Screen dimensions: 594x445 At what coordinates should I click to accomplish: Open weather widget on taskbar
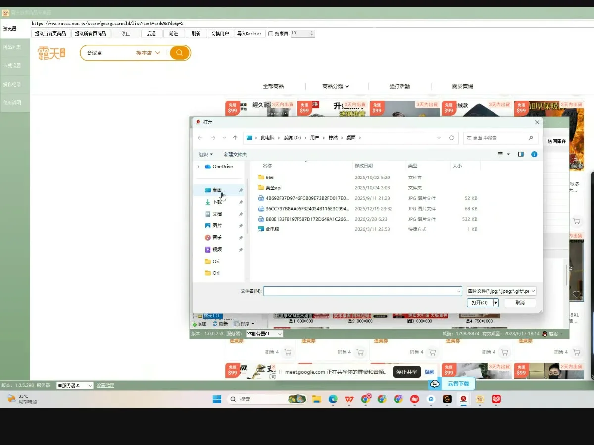(22, 399)
